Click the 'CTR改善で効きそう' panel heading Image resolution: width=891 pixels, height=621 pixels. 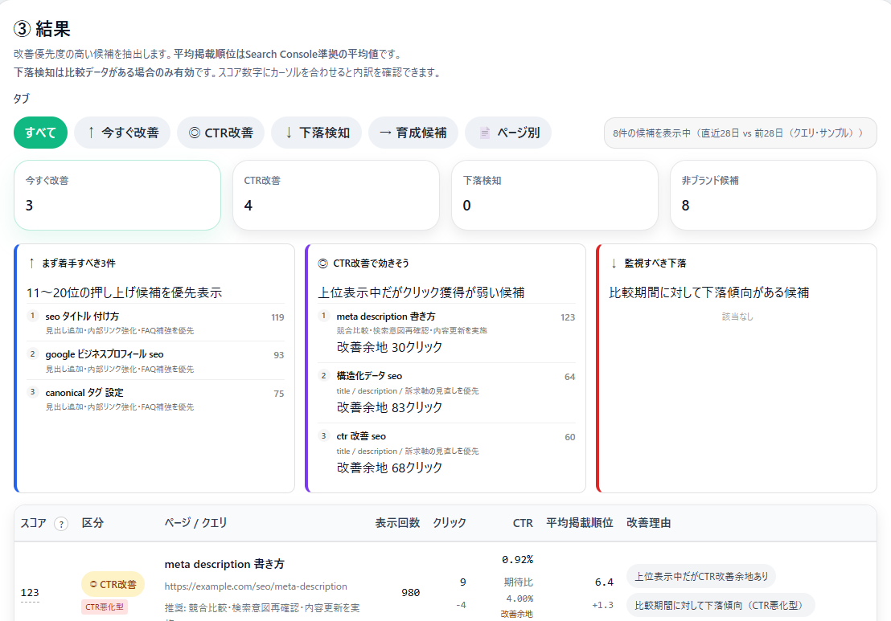[x=371, y=263]
